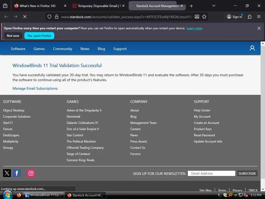Open the tray clock showing 5:12 PM
The image size is (265, 199).
(256, 195)
